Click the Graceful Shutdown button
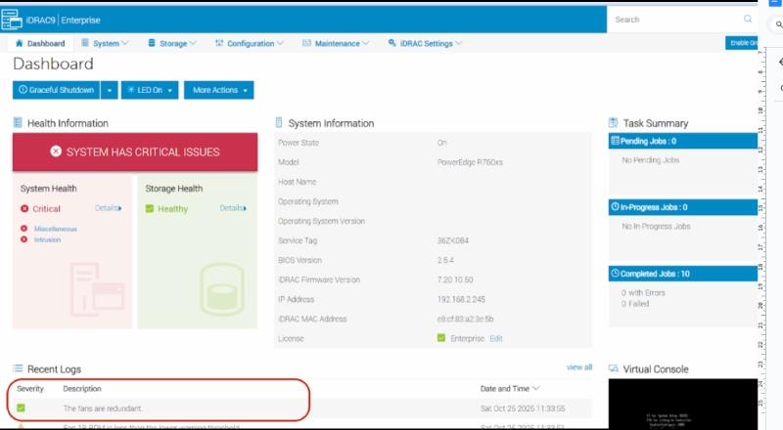The height and width of the screenshot is (430, 783). [x=56, y=90]
